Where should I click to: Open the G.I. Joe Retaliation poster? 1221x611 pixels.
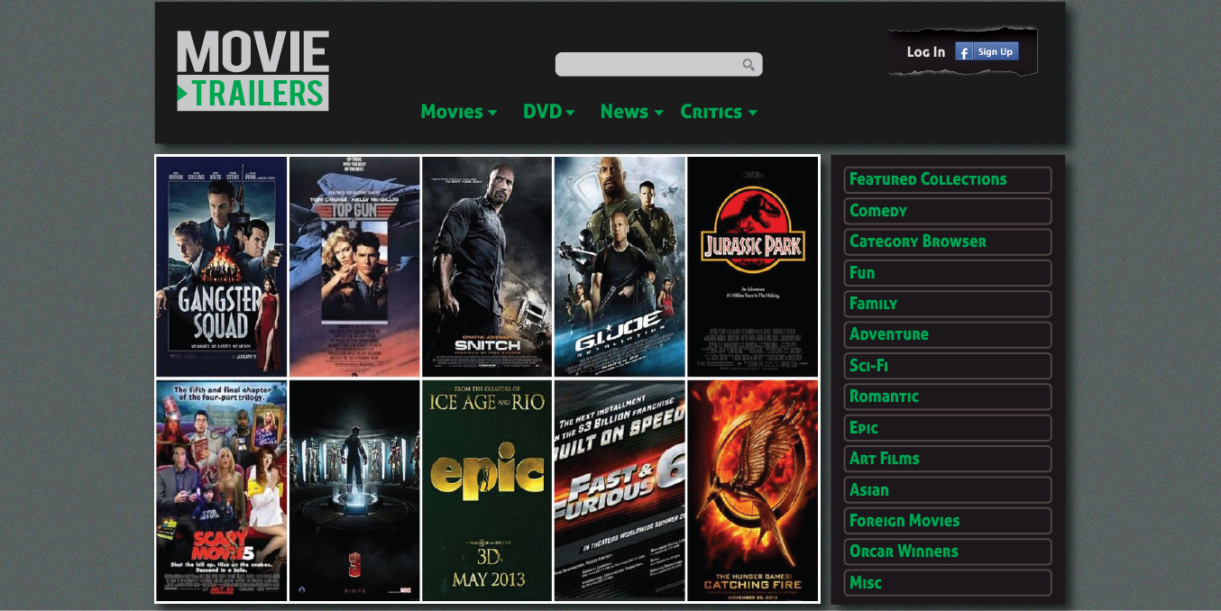point(620,267)
